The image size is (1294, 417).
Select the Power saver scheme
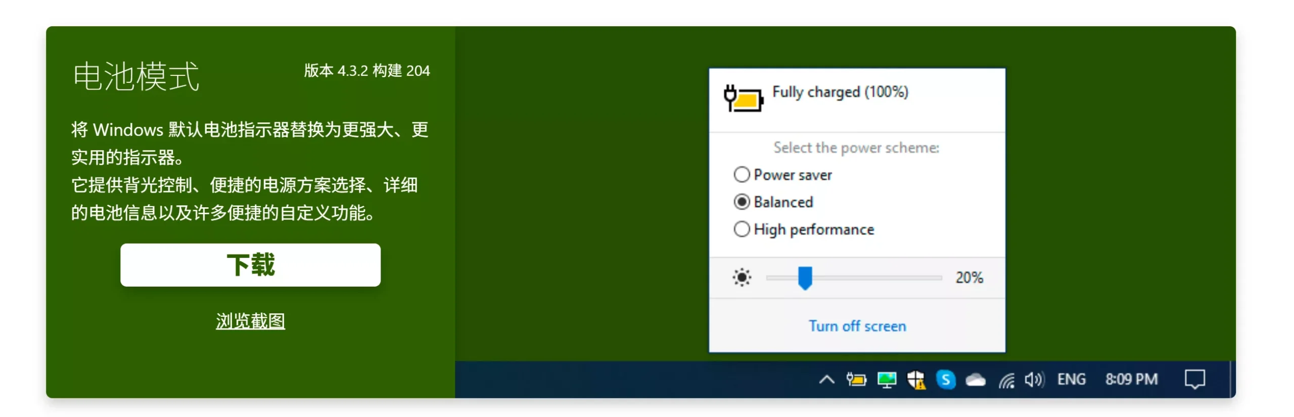pyautogui.click(x=742, y=174)
